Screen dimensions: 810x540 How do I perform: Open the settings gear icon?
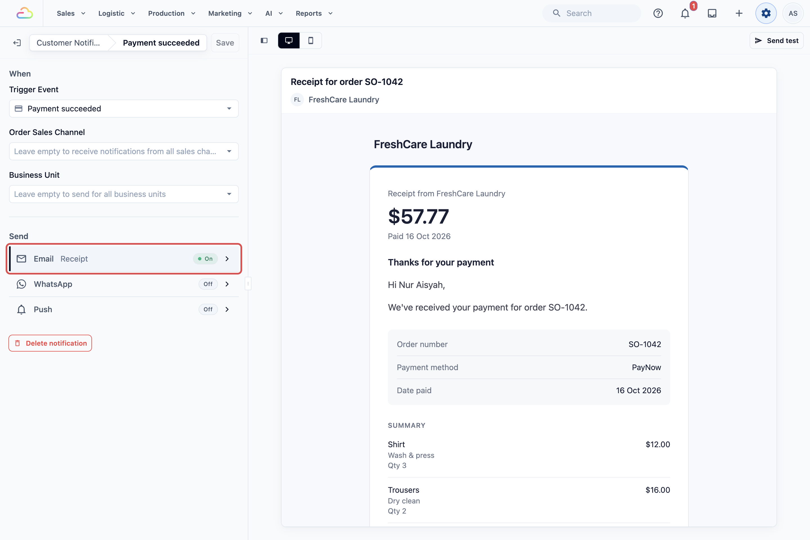pyautogui.click(x=766, y=13)
